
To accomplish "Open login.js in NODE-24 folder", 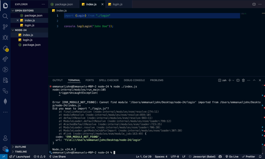I will coord(29,40).
